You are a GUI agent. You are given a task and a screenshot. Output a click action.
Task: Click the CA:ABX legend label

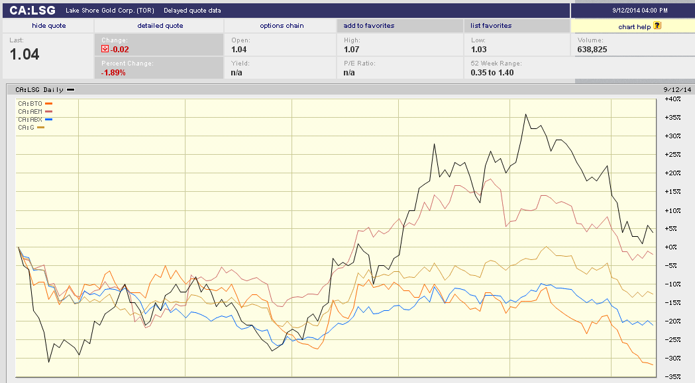coord(30,120)
